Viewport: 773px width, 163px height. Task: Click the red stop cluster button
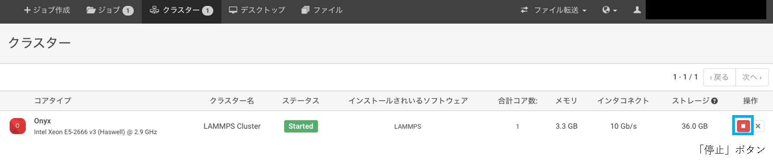743,126
